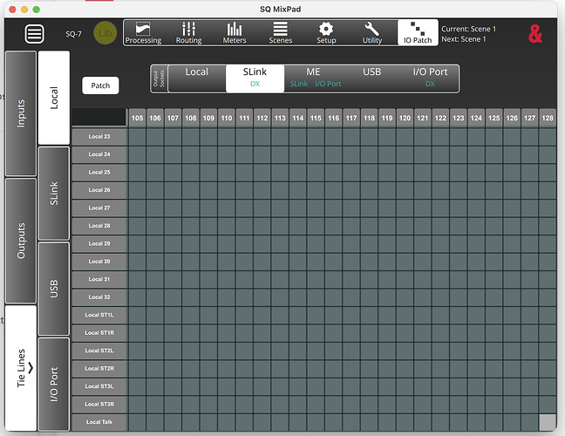This screenshot has height=436, width=565.
Task: Click the Local ST2R row label
Action: (x=99, y=368)
